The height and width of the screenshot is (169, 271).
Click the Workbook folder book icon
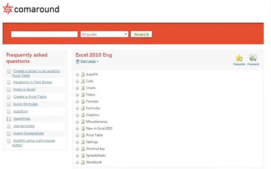[83, 162]
